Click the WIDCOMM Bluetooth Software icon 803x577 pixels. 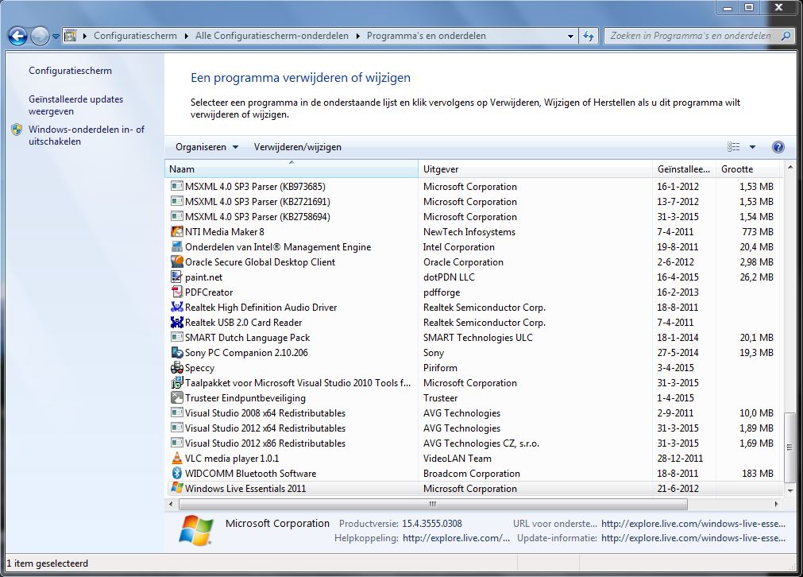click(x=176, y=474)
